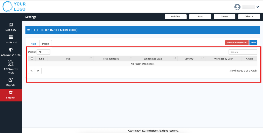Go to next page arrows
Screen dimensions: 263x133
[38, 71]
